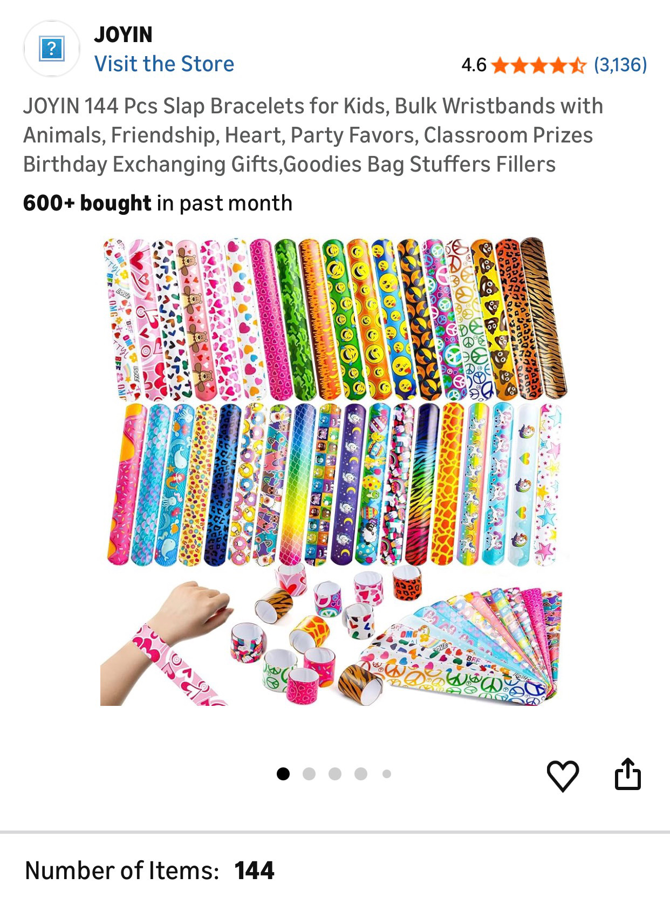Tap the 4.6 rating number
670x898 pixels.
(474, 65)
